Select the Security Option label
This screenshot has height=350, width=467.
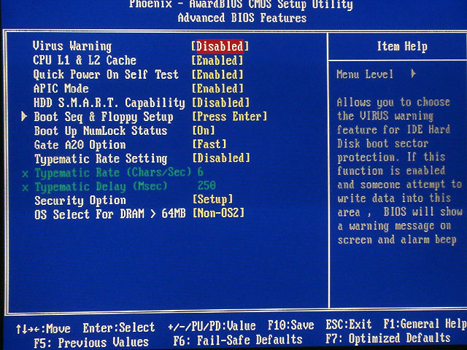click(80, 201)
